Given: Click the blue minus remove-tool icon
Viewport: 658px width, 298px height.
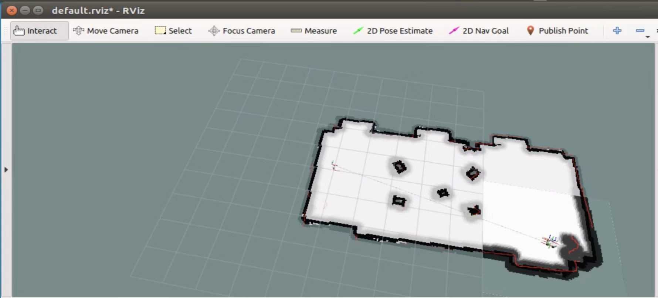Looking at the screenshot, I should [640, 31].
